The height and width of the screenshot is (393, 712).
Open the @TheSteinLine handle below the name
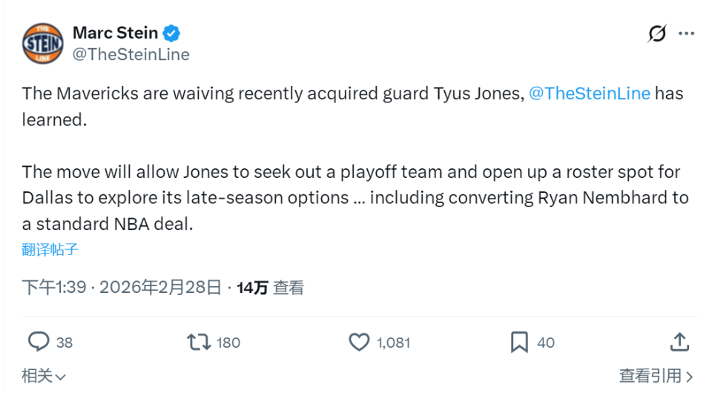[x=131, y=54]
